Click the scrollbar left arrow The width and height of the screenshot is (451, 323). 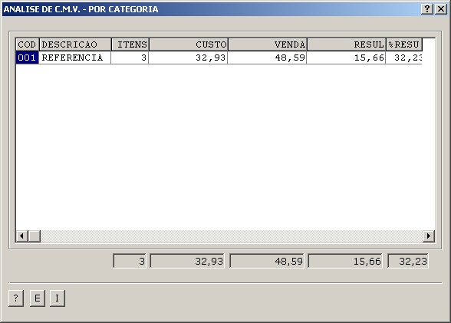point(21,236)
